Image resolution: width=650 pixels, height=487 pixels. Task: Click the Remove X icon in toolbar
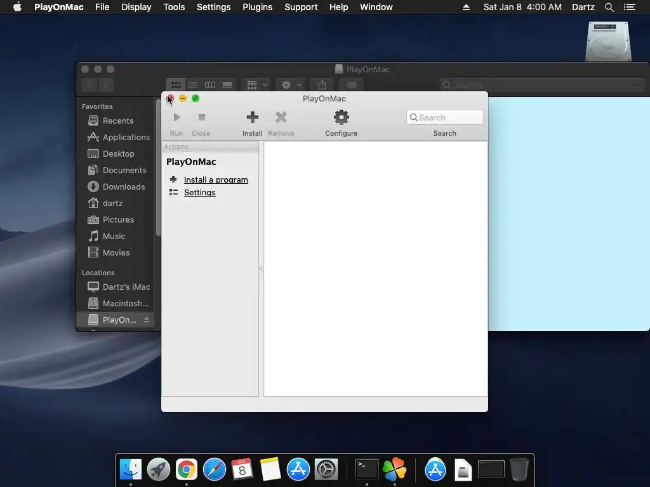coord(281,117)
